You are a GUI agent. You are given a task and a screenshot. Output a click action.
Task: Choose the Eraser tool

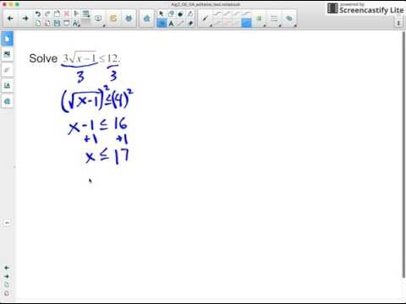190,24
